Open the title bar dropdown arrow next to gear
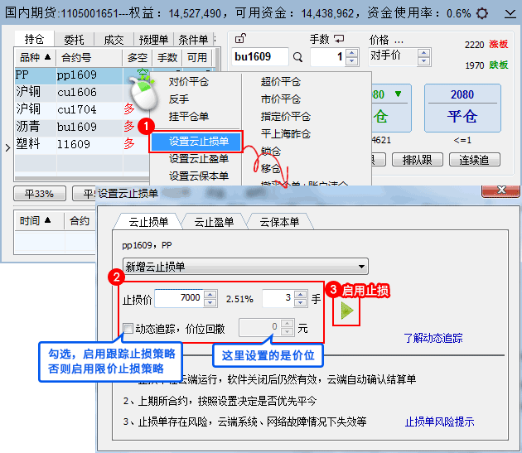The height and width of the screenshot is (453, 522). coord(506,14)
